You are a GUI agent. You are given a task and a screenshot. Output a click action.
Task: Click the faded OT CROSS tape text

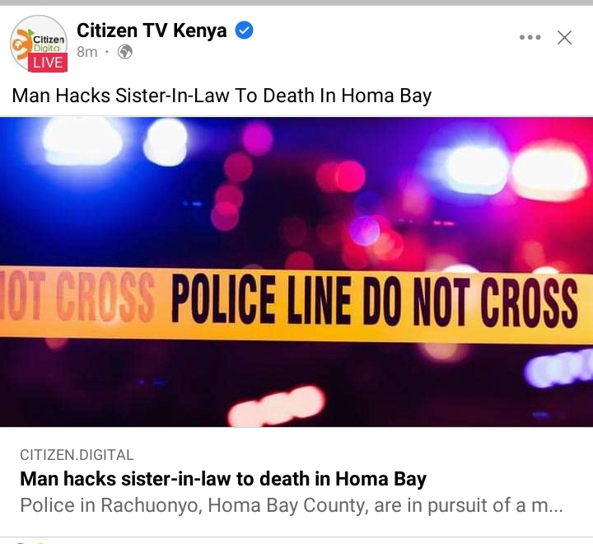[77, 296]
